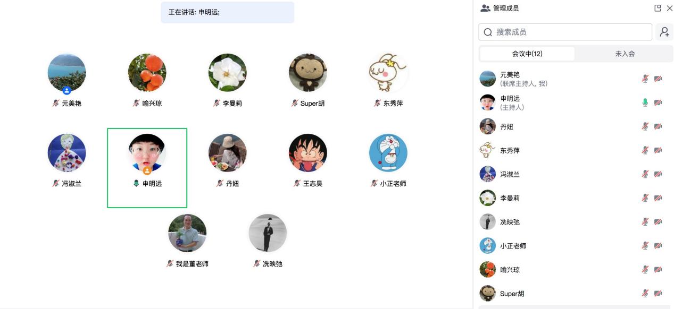Click 王志昊's Goku avatar in grid
This screenshot has height=309, width=674.
coord(308,153)
